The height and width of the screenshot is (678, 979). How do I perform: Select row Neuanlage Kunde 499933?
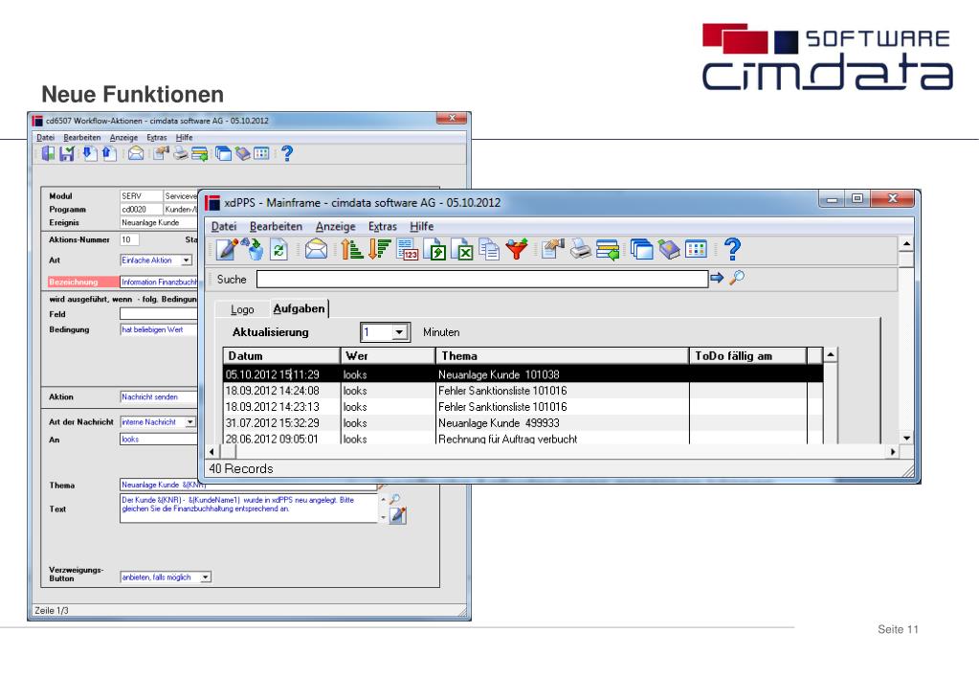523,423
